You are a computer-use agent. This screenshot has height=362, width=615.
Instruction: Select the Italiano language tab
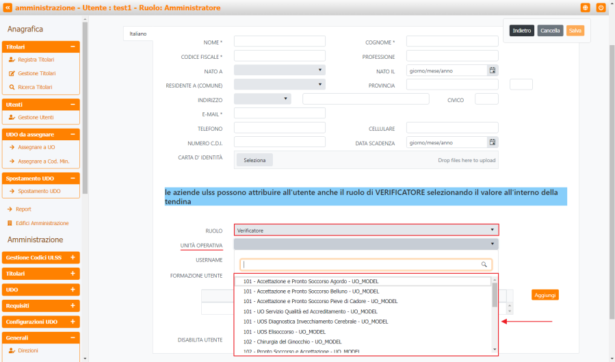138,34
